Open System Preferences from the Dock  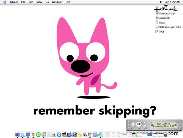tap(54, 135)
